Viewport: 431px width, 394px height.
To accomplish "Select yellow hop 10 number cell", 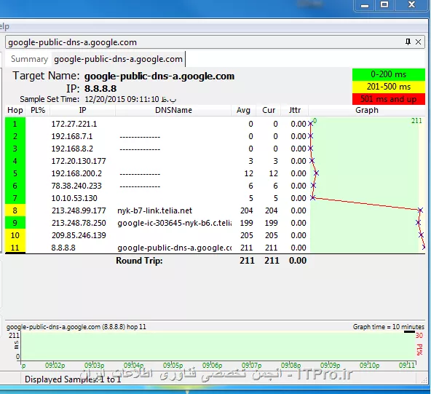I will (15, 235).
